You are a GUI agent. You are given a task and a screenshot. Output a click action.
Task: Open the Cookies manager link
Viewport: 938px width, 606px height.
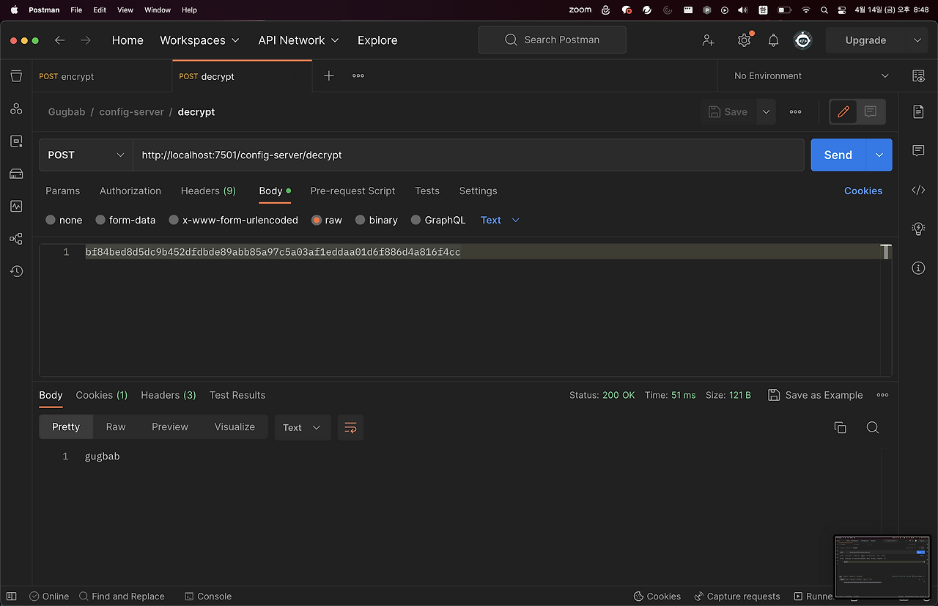[x=863, y=191]
